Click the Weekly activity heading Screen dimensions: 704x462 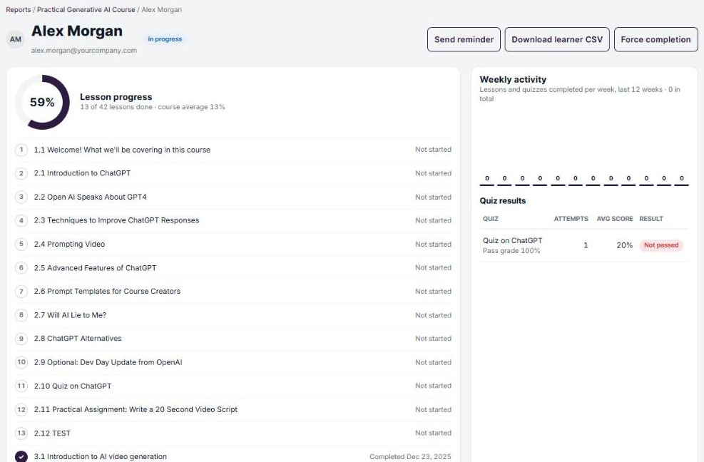pyautogui.click(x=513, y=79)
